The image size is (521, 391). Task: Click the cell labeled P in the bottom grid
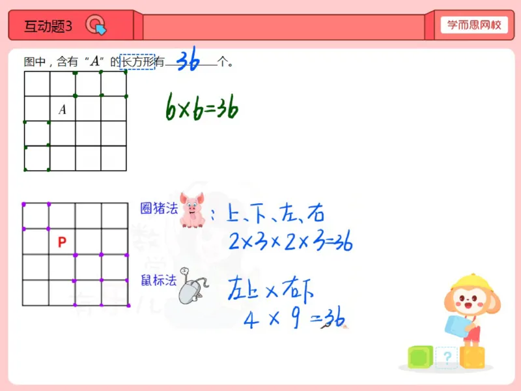click(x=62, y=242)
